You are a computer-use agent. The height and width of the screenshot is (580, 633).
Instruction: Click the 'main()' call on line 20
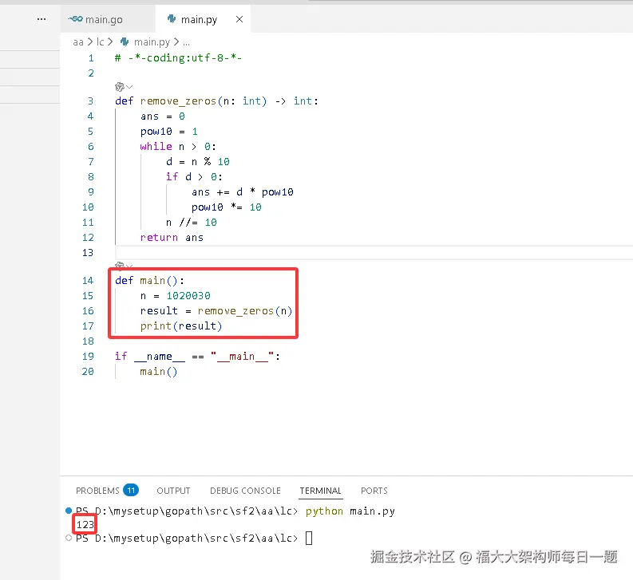[x=158, y=371]
